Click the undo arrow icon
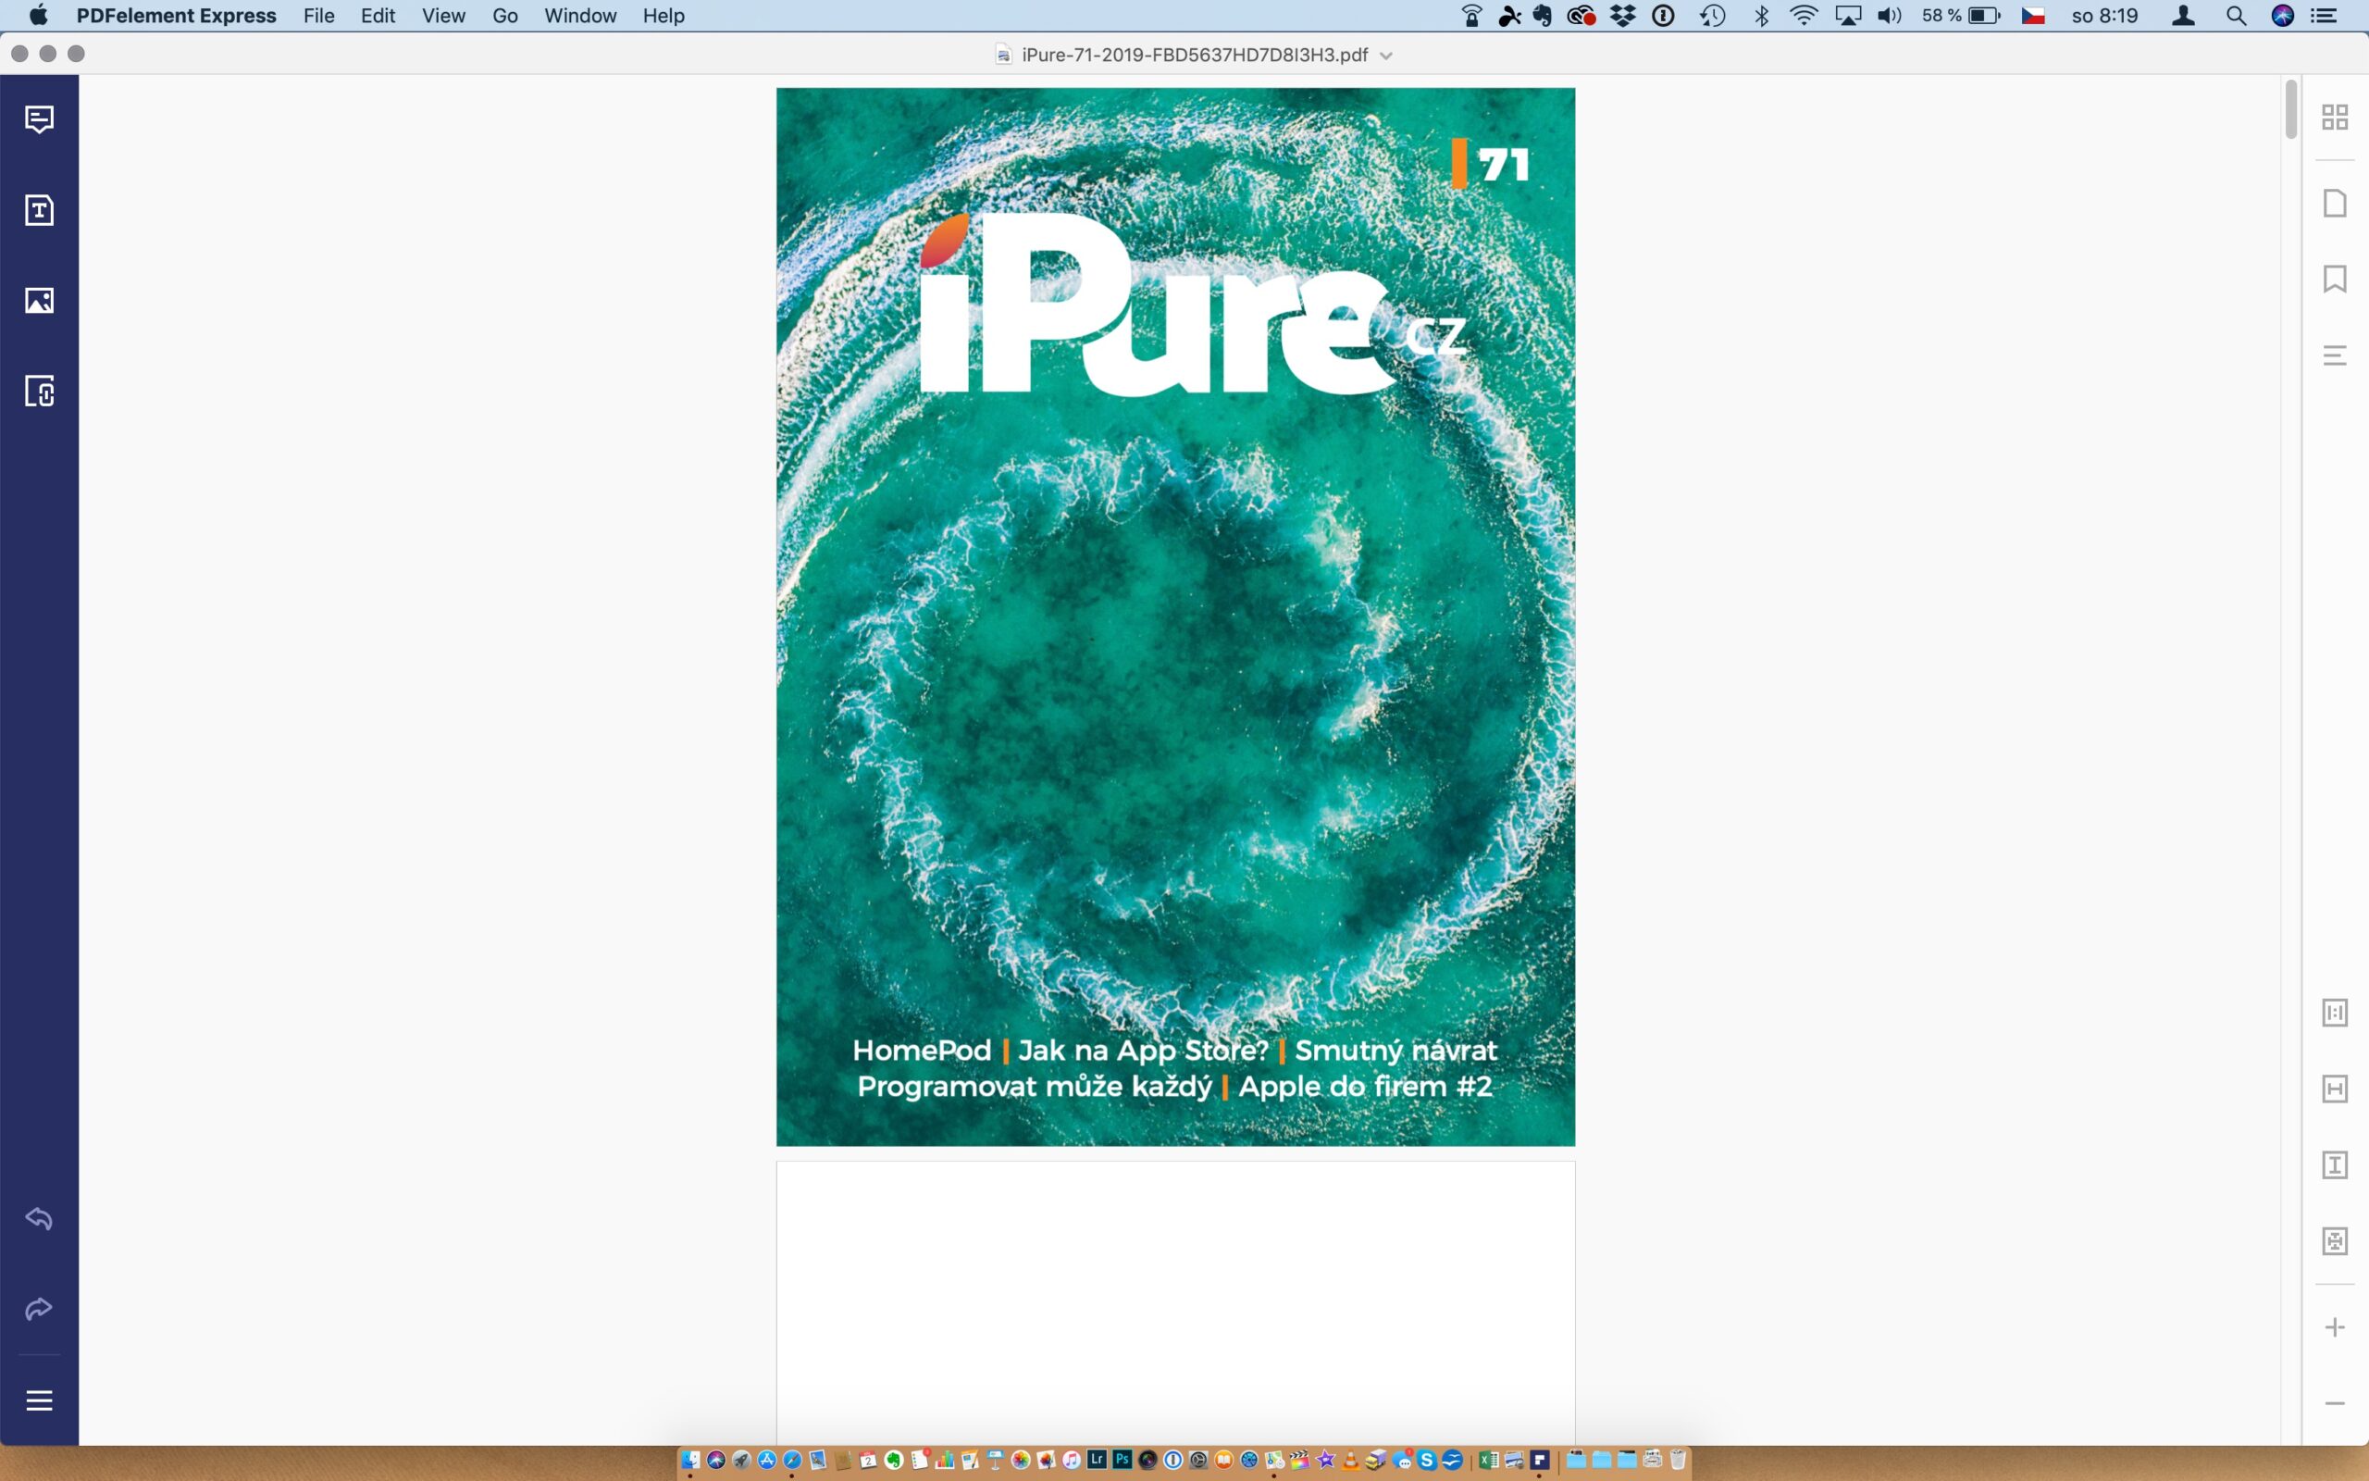Viewport: 2369px width, 1481px height. [x=39, y=1218]
